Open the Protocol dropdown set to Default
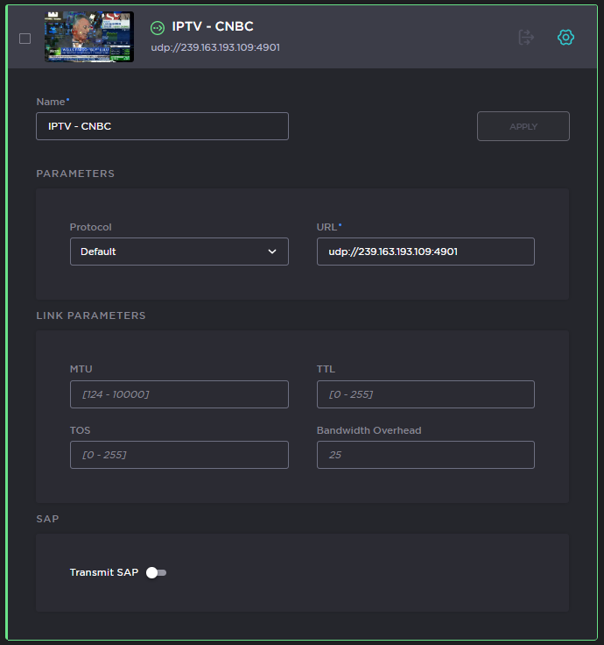Viewport: 604px width, 645px height. (179, 252)
